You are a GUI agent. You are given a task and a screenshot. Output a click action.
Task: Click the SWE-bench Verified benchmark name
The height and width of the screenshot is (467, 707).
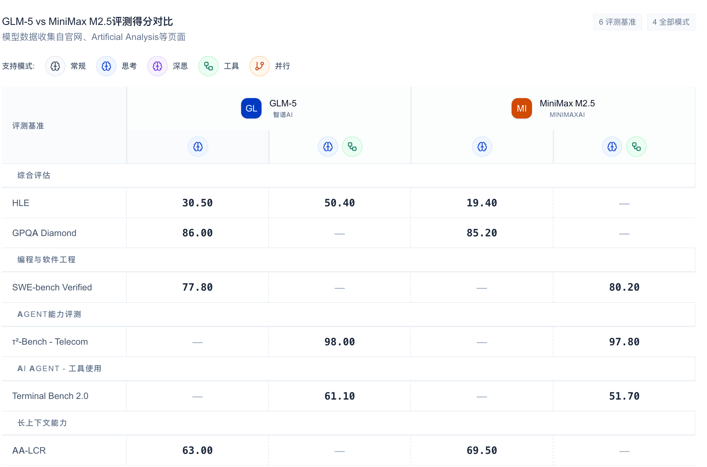coord(52,287)
